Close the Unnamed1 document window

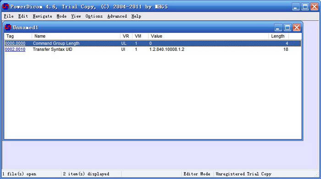tap(297, 27)
